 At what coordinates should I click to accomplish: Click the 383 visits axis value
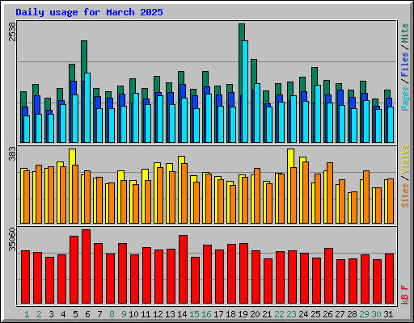point(12,153)
